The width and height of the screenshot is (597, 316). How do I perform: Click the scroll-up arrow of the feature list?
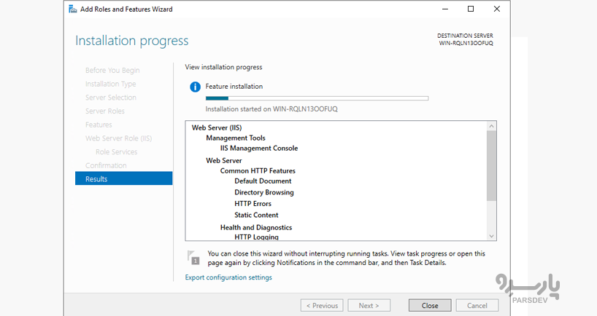point(491,126)
